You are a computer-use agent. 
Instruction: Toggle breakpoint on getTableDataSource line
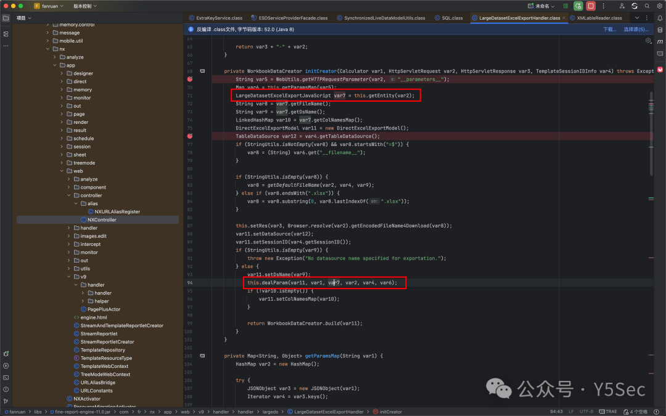point(190,136)
